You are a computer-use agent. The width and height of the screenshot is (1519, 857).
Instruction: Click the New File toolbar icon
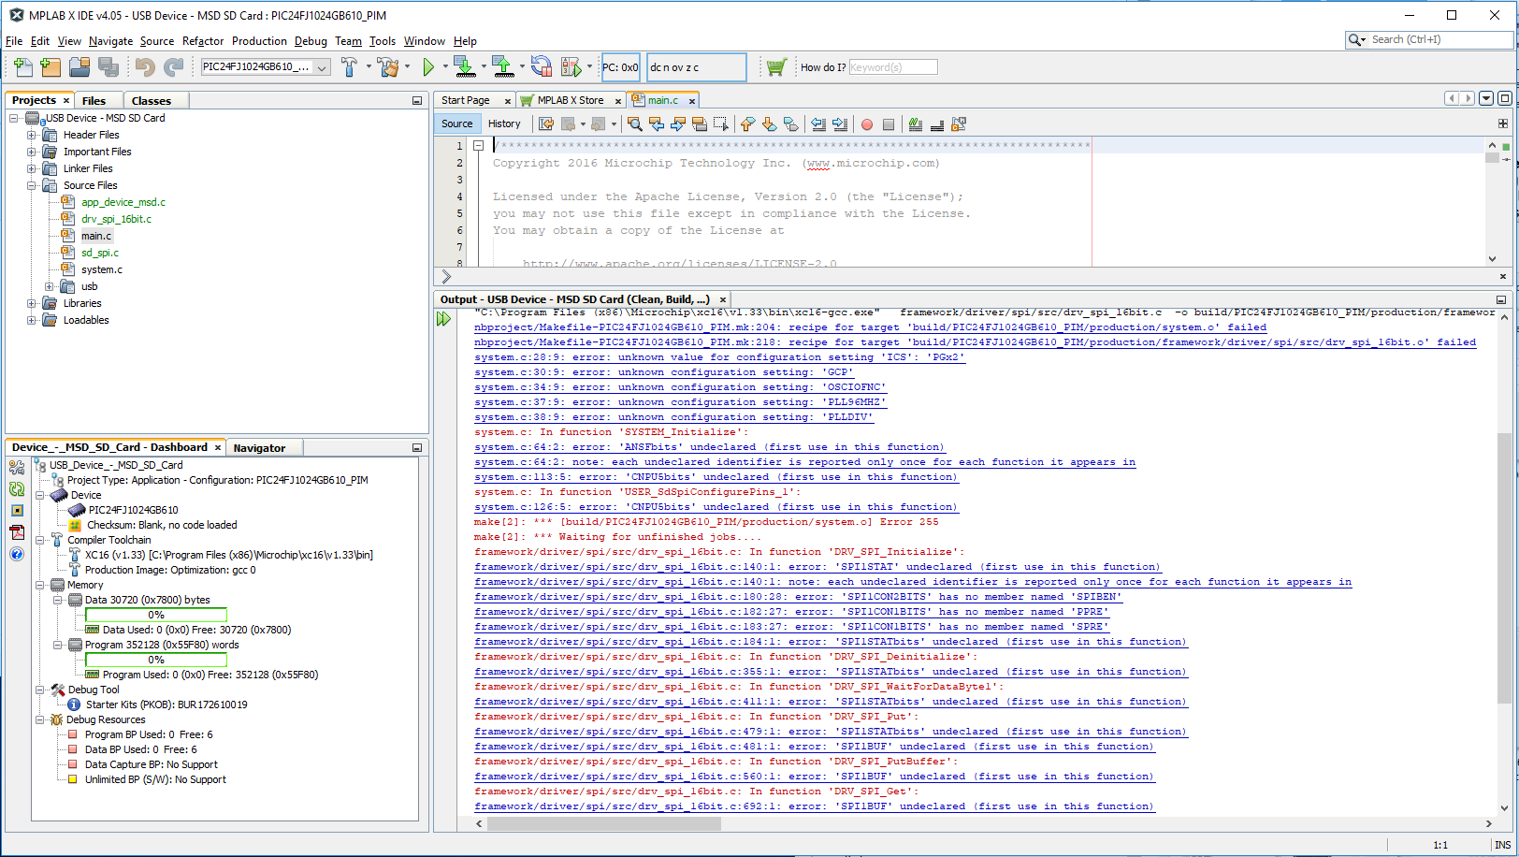(23, 66)
